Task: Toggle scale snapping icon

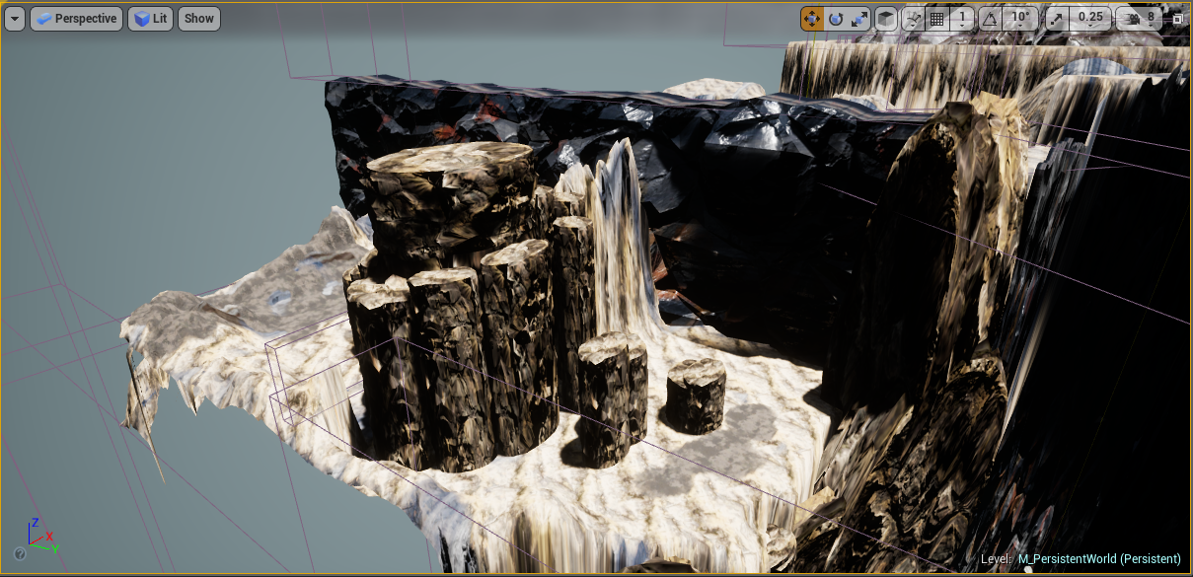Action: point(1057,18)
